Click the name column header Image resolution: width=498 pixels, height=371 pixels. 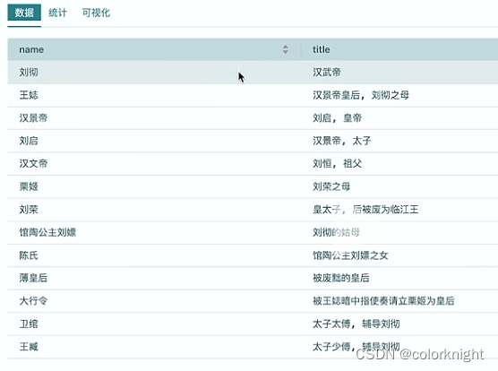point(154,49)
